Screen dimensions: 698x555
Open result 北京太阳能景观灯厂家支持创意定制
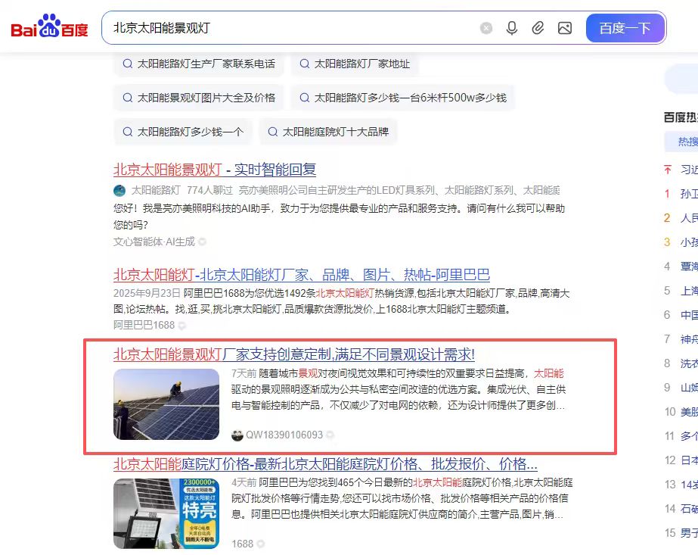294,354
